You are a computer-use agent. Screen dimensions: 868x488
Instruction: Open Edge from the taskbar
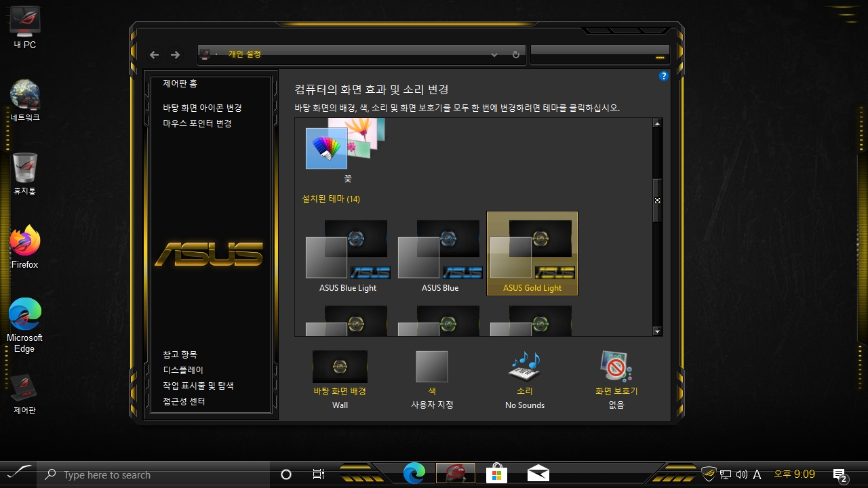(414, 474)
